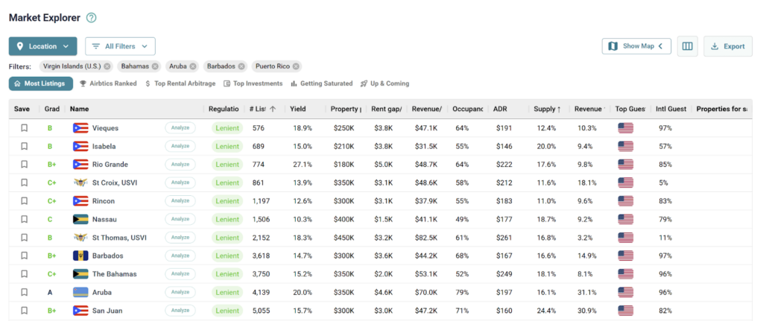The image size is (763, 321).
Task: Switch to Top Rental Arbitrage tab
Action: tap(180, 83)
